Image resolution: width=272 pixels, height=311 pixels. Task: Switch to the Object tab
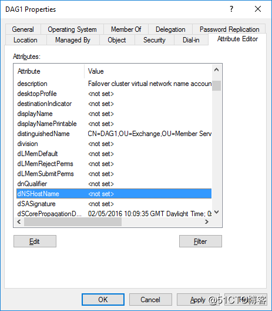117,40
